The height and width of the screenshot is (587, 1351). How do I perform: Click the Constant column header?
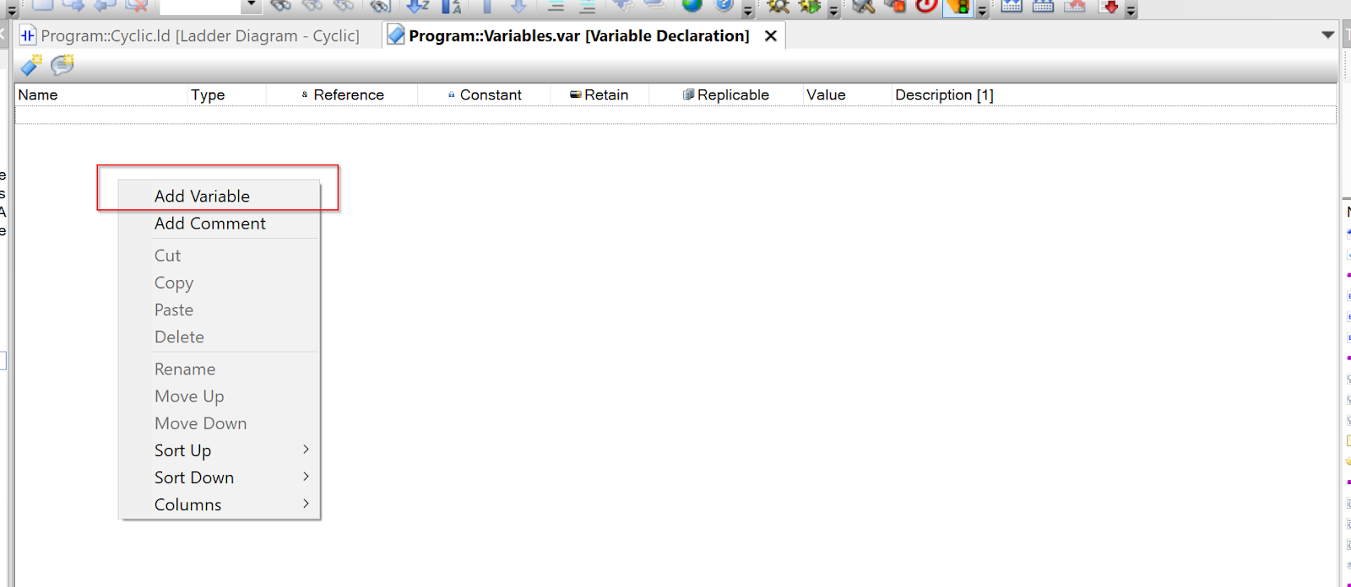tap(484, 94)
